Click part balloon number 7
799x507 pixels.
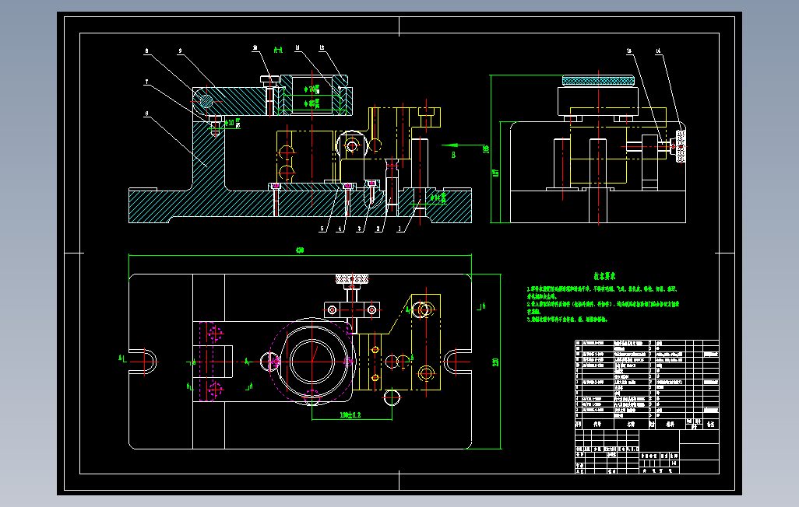coord(146,82)
